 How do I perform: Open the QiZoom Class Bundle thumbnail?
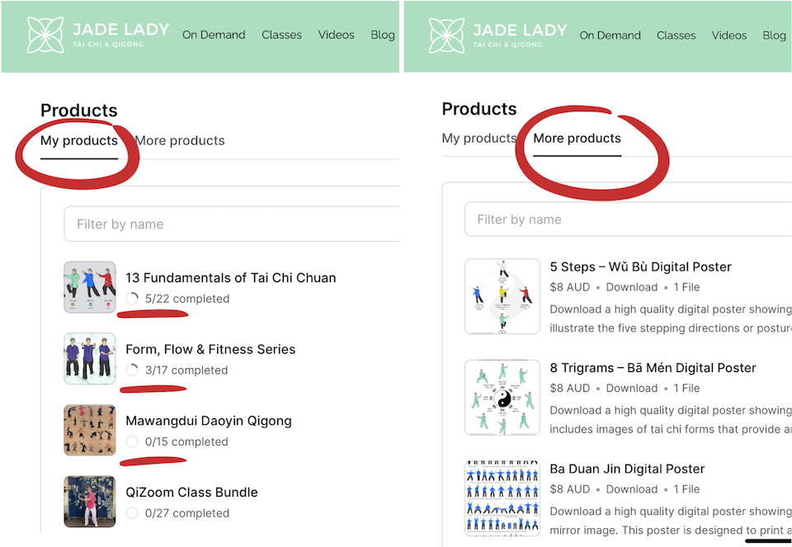click(x=90, y=501)
